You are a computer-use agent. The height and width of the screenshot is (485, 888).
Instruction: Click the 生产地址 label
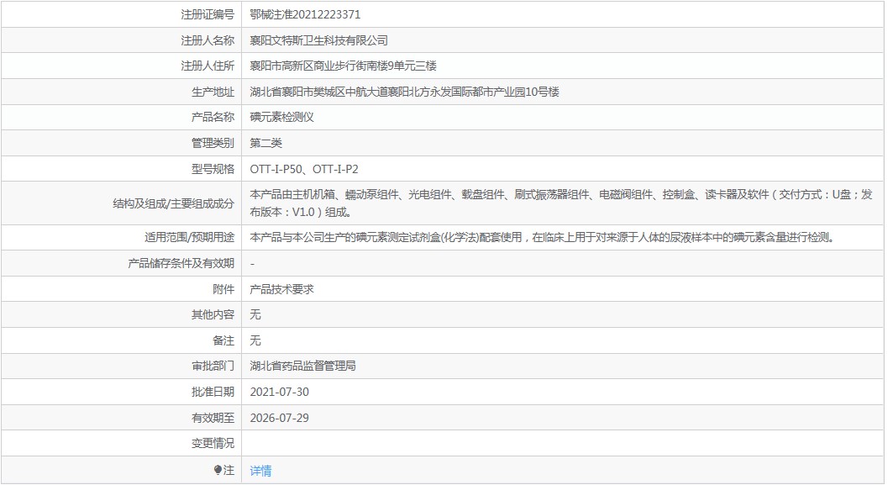pyautogui.click(x=213, y=92)
